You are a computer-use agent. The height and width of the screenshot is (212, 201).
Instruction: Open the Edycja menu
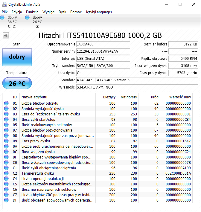[17, 12]
